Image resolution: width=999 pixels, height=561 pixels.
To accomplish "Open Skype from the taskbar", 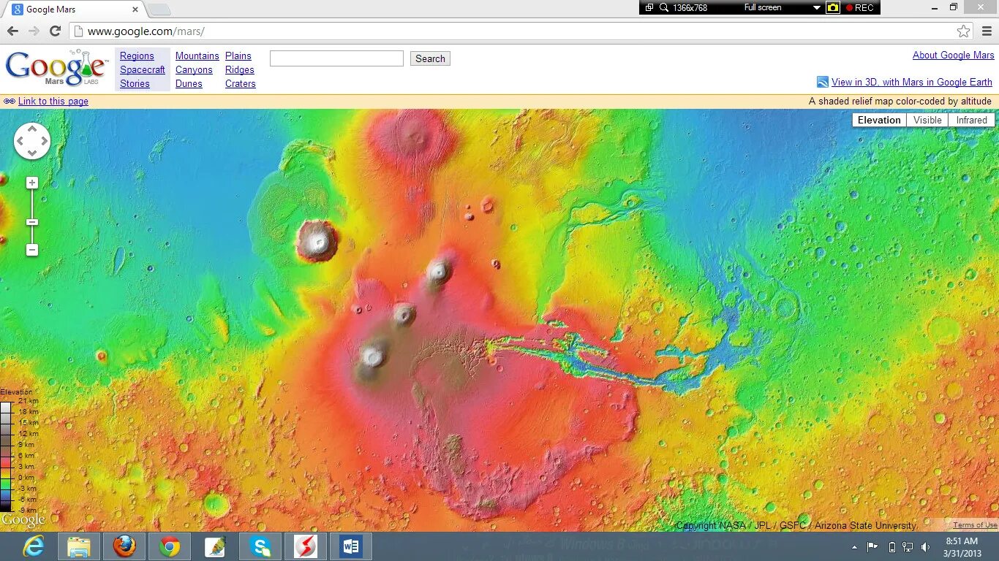I will tap(260, 546).
